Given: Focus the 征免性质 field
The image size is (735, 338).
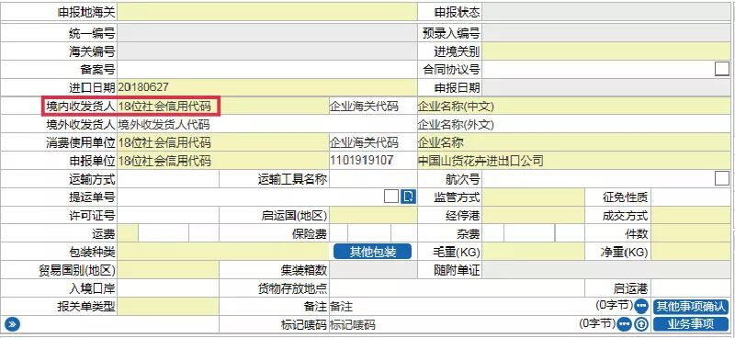Looking at the screenshot, I should [691, 197].
